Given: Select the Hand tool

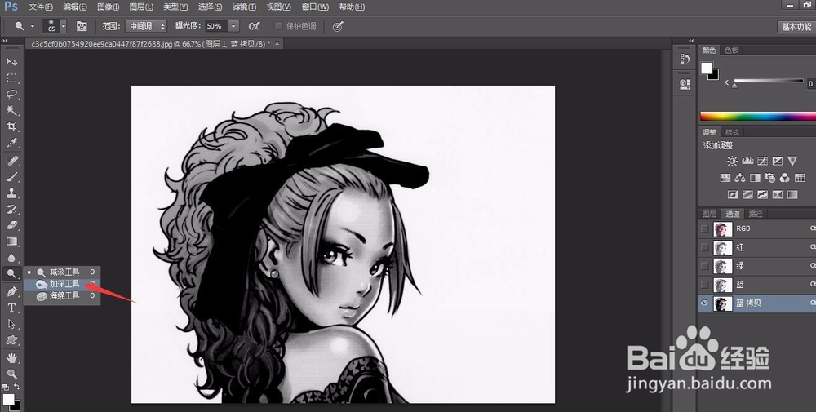Looking at the screenshot, I should pyautogui.click(x=11, y=358).
